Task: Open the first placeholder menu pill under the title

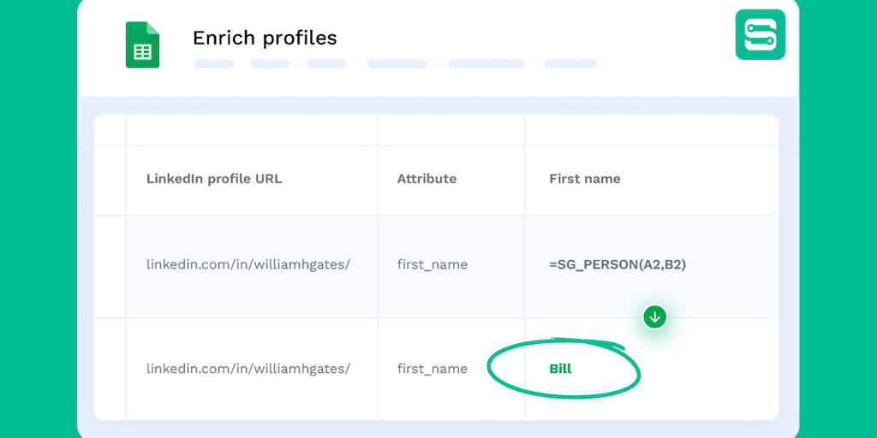Action: click(x=213, y=63)
